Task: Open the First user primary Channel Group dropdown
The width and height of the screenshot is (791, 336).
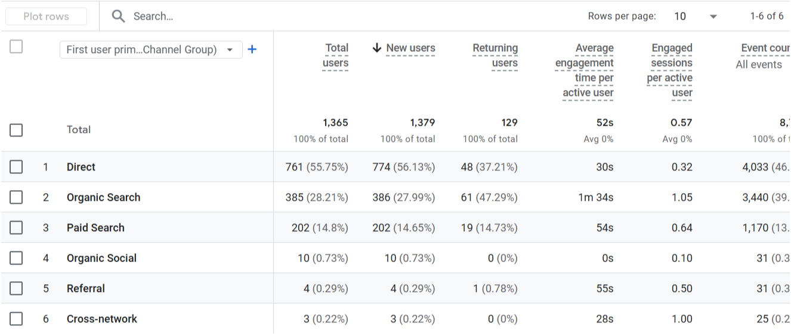Action: [x=151, y=49]
